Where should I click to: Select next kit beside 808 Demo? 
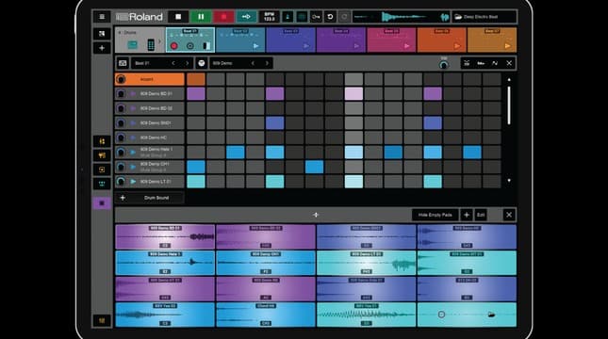coord(267,63)
